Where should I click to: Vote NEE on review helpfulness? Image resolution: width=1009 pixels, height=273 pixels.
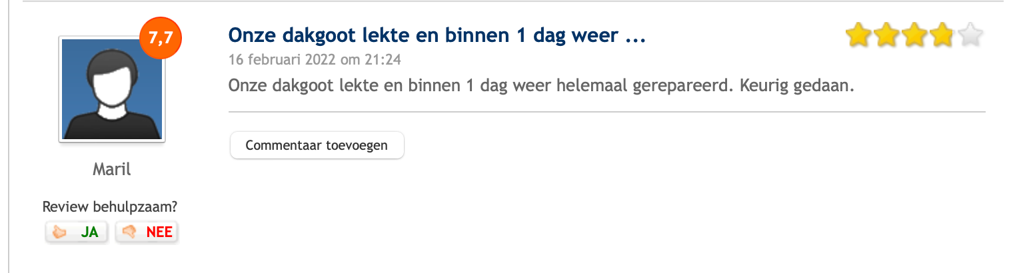[147, 232]
